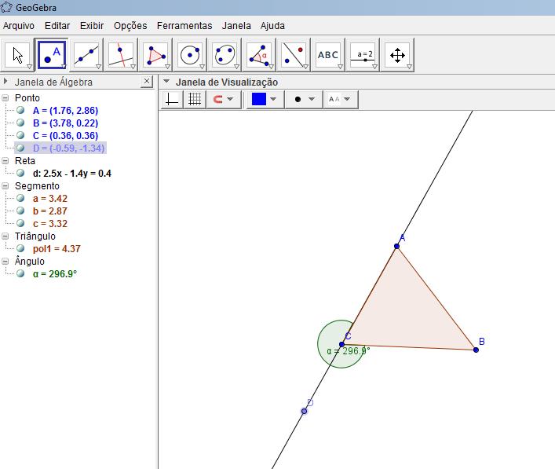Screen dimensions: 555x469
Task: Select the Move Graphics View tool
Action: (x=397, y=54)
